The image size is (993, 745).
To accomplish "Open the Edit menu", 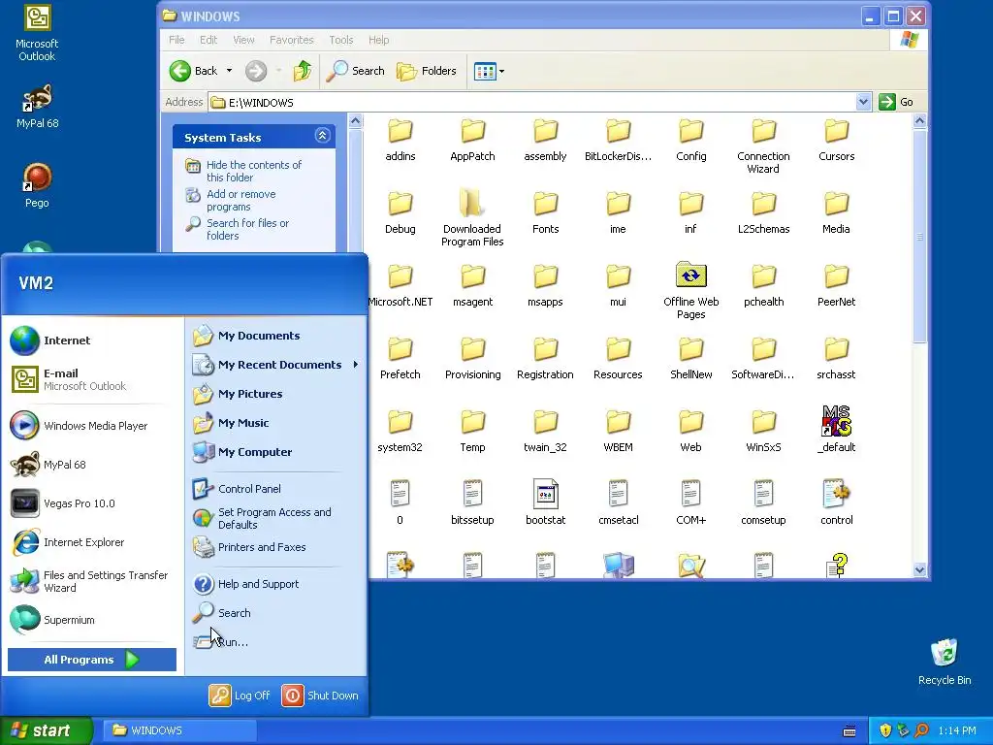I will (x=208, y=40).
